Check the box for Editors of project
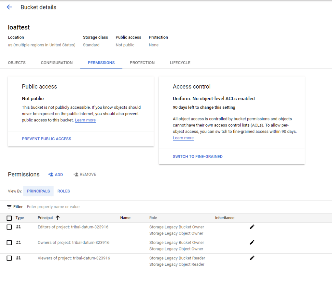 9,227
